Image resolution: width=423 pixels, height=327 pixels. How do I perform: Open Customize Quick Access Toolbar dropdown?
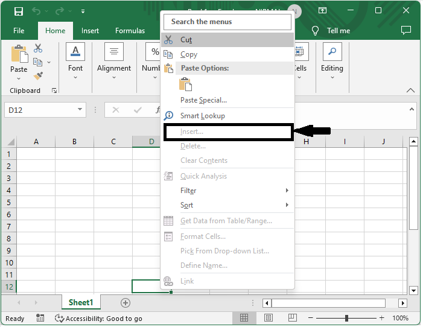click(83, 11)
